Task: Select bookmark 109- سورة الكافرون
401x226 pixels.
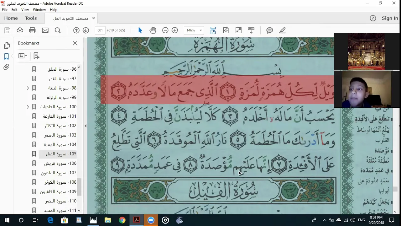Action: point(58,191)
